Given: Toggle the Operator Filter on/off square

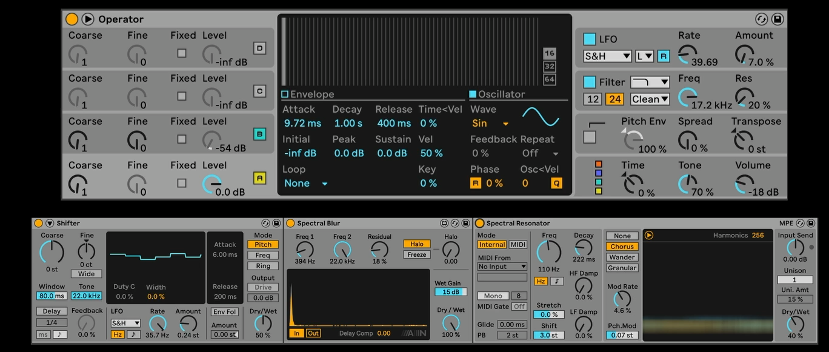Looking at the screenshot, I should coord(589,82).
